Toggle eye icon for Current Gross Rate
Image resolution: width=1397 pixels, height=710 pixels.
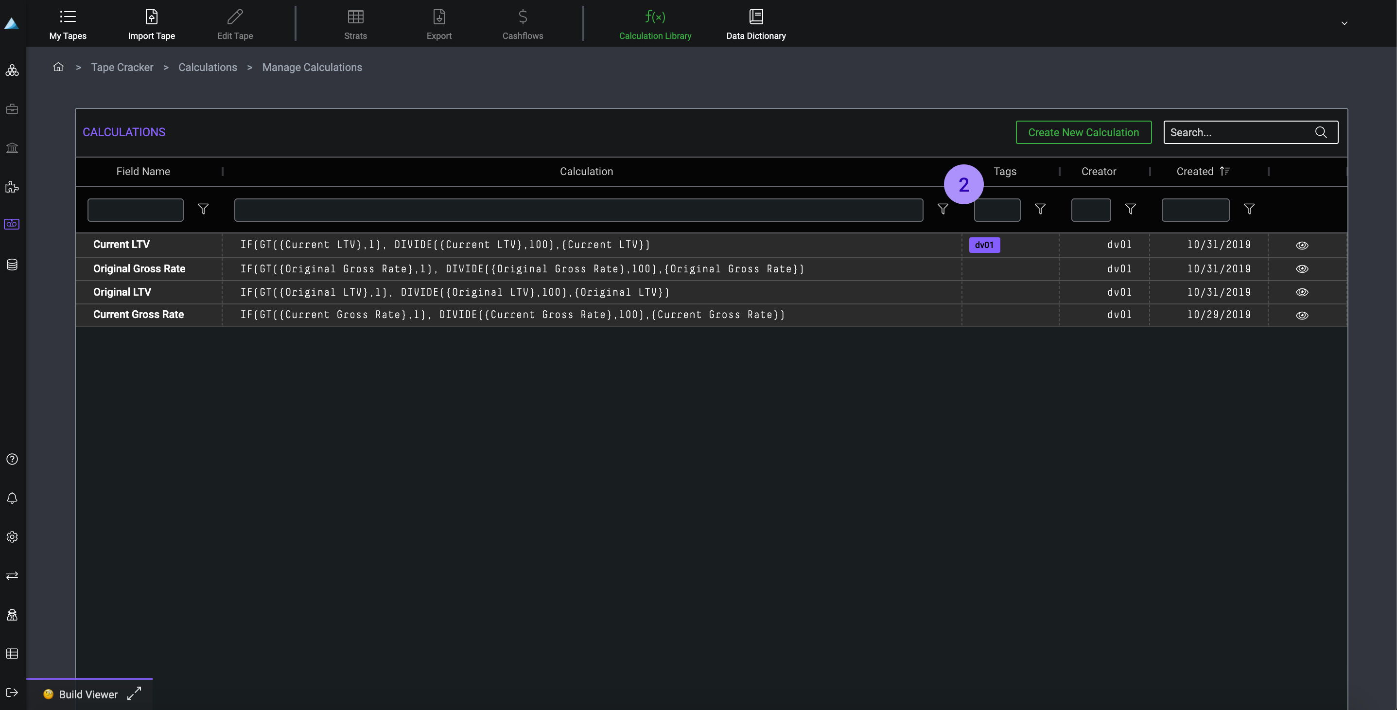1302,315
